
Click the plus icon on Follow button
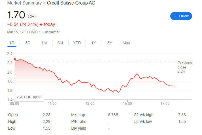coord(175,16)
